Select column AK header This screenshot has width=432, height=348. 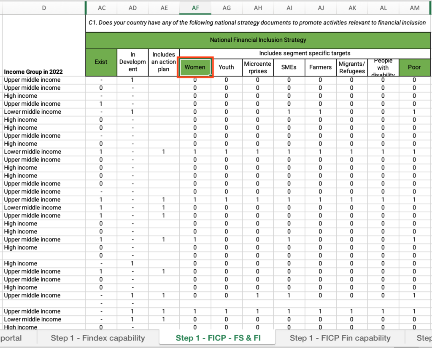(352, 8)
